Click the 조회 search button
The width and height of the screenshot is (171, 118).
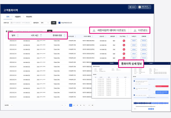tap(53, 23)
